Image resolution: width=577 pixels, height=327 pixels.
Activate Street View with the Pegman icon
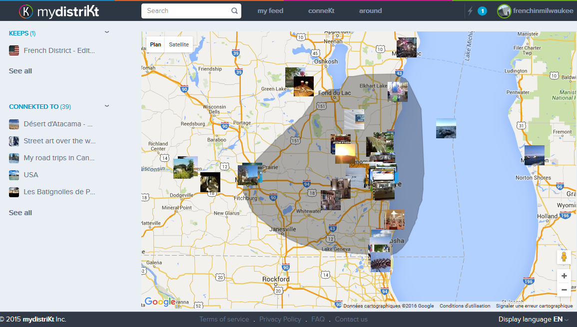click(564, 257)
